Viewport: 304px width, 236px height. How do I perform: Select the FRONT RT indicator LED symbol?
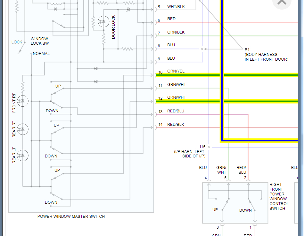point(23,101)
